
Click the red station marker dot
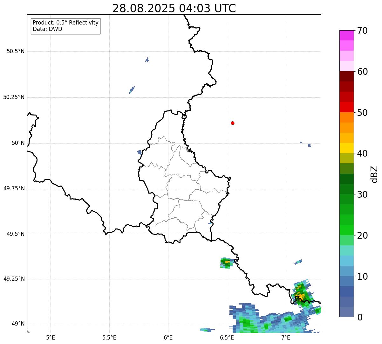233,123
